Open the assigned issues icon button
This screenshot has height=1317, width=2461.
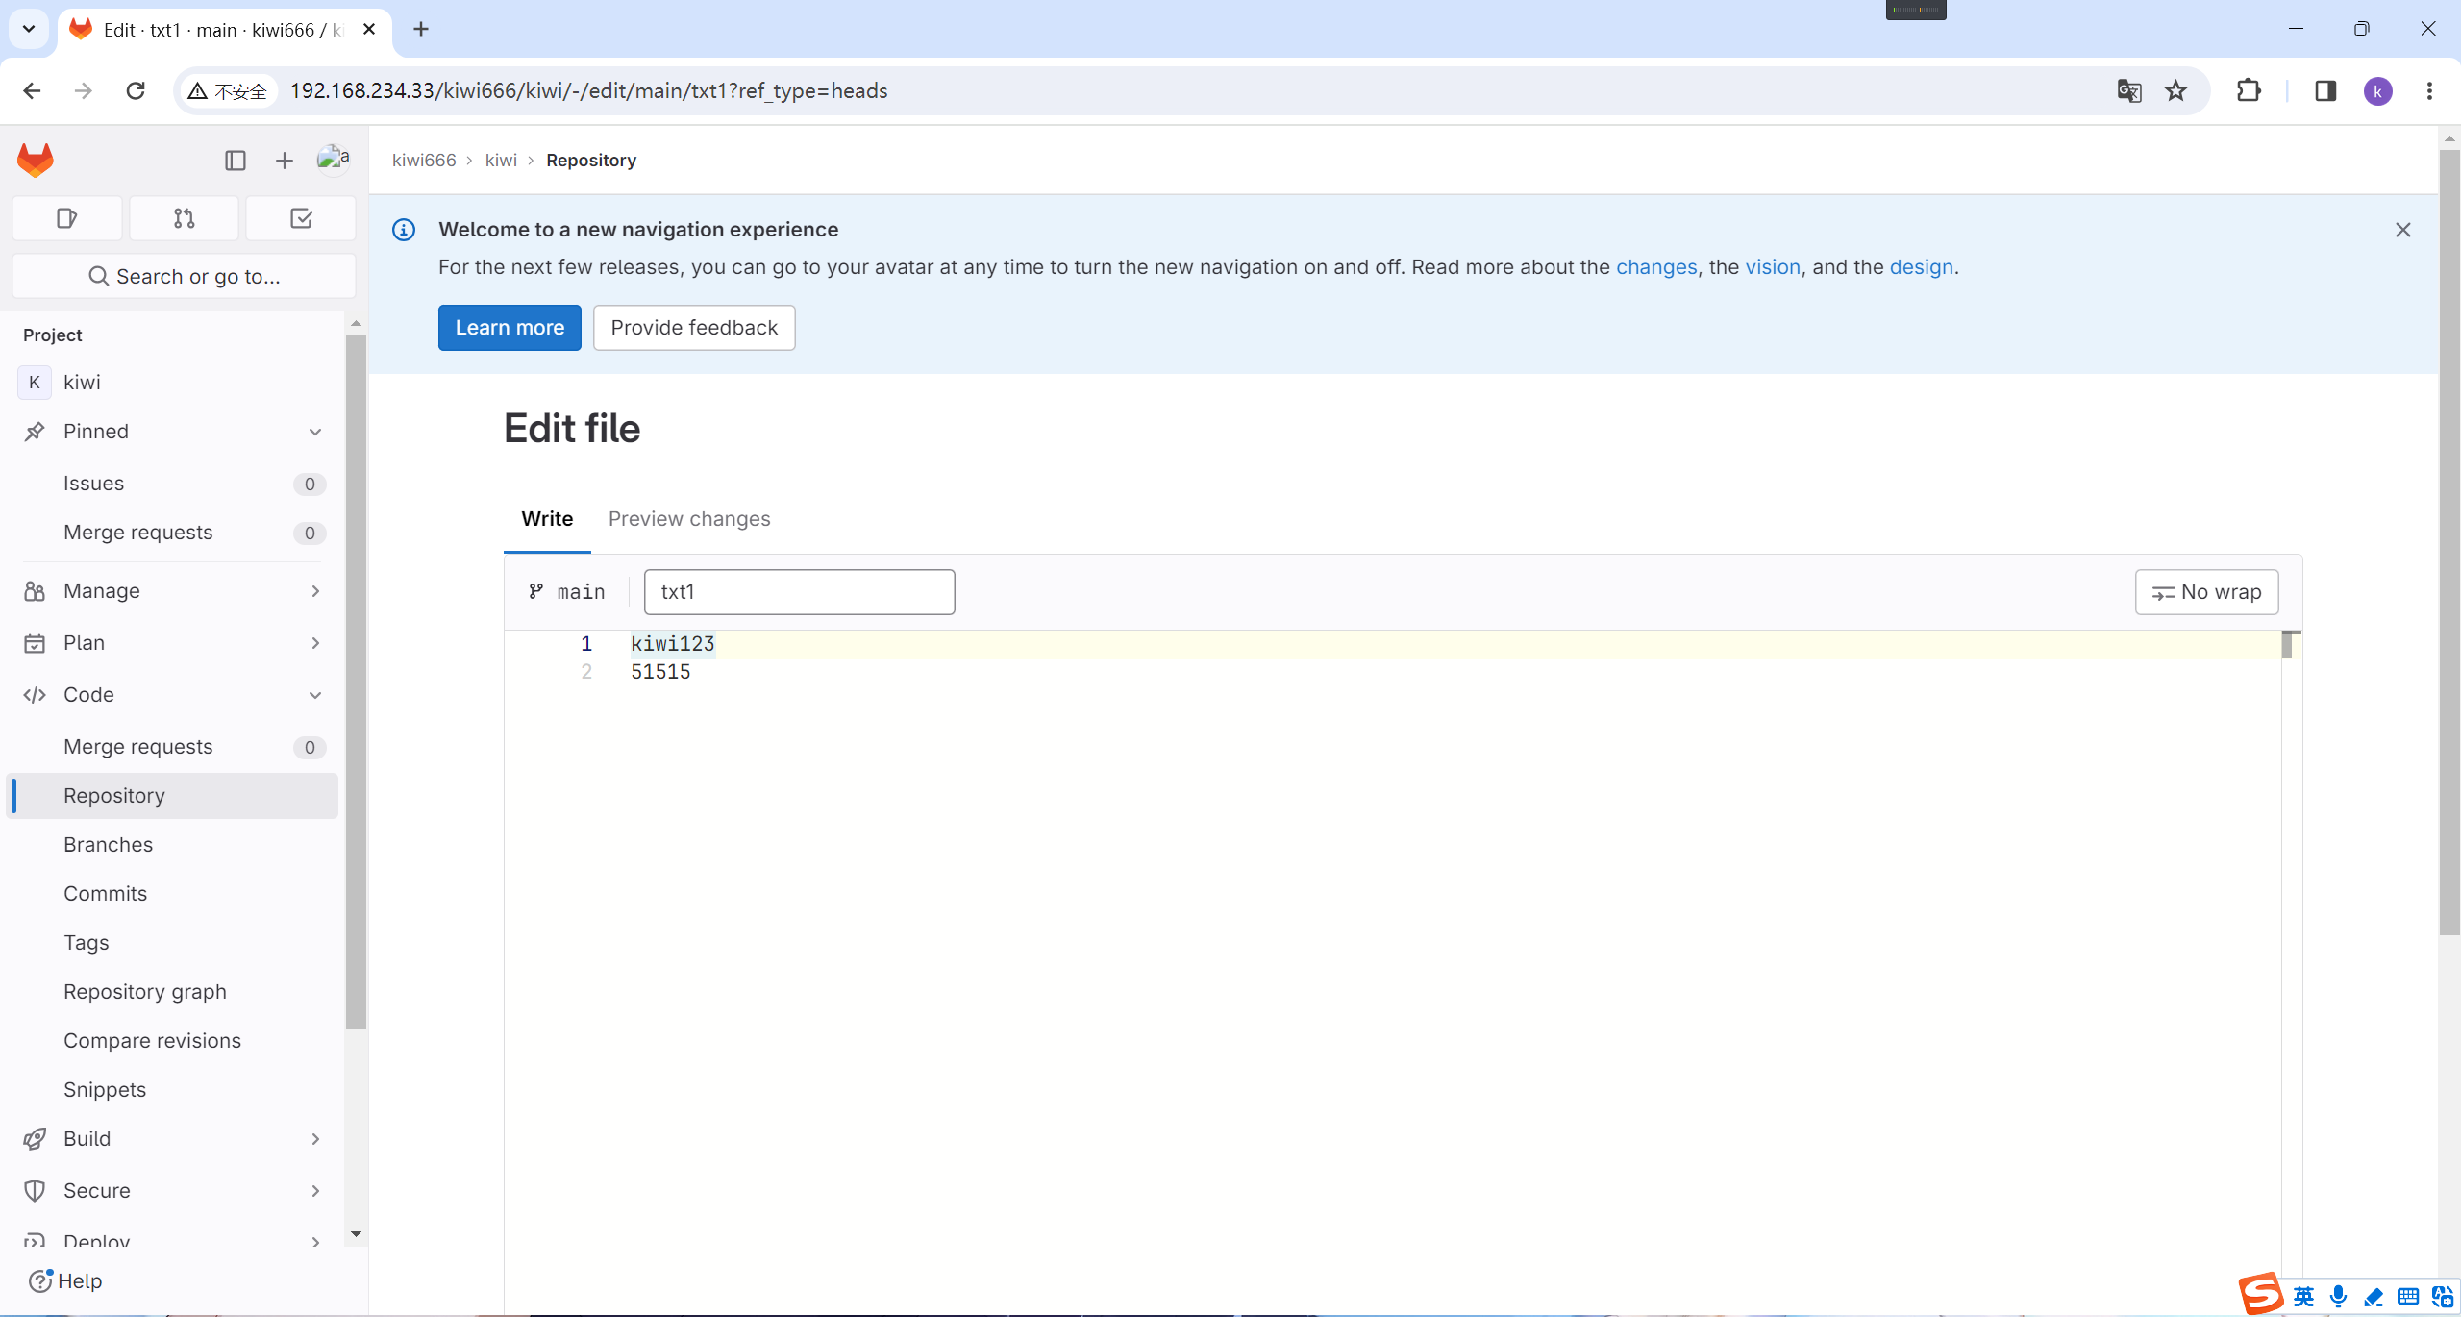[x=67, y=218]
